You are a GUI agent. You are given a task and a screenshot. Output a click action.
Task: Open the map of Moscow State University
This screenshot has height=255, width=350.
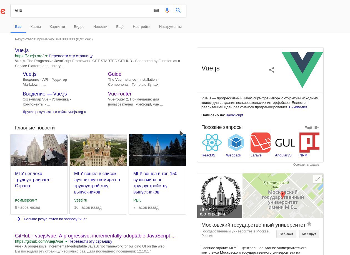283,196
